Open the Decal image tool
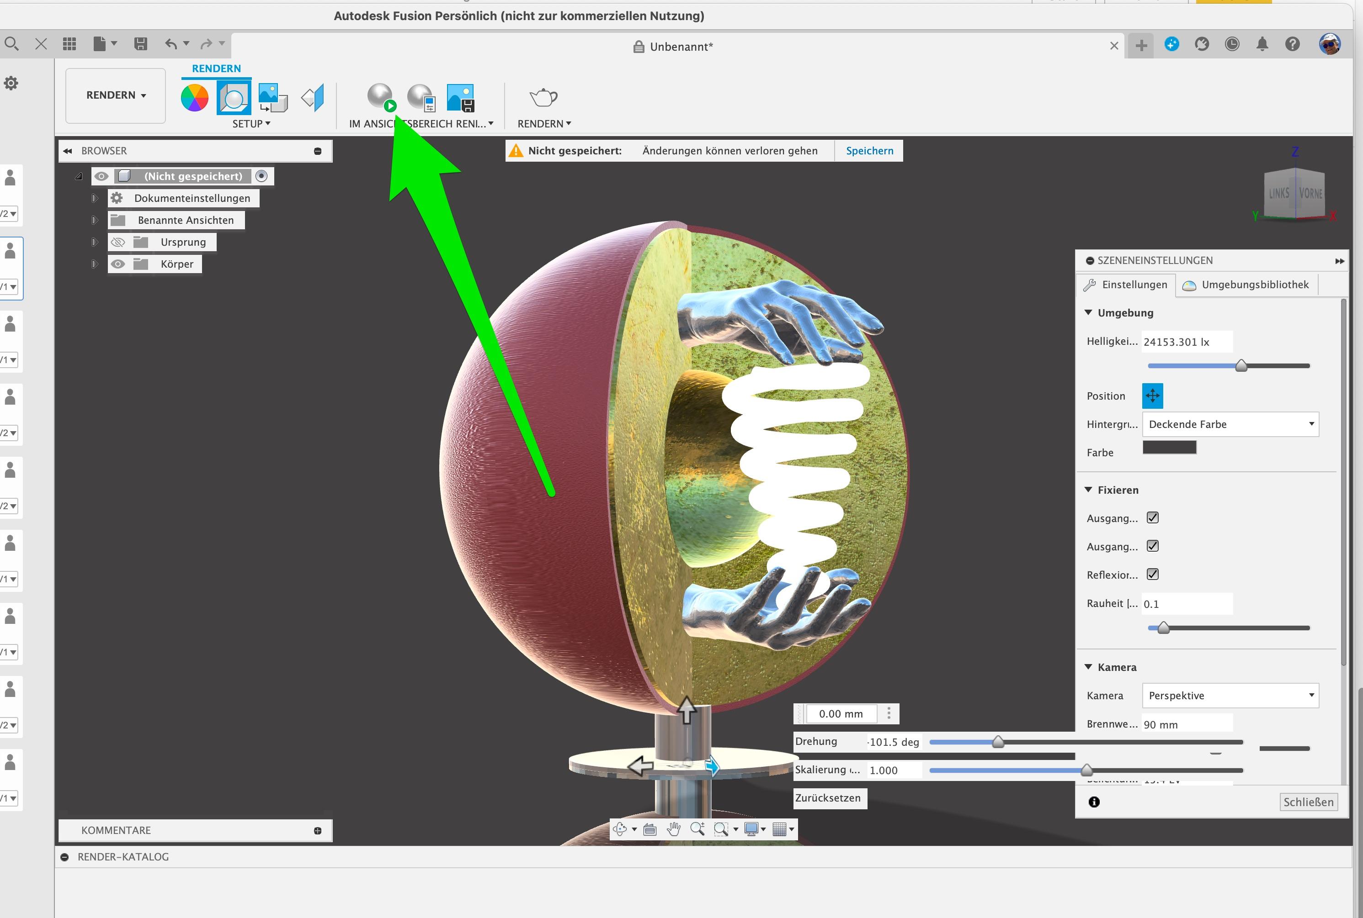Screen dimensions: 1363x918 pyautogui.click(x=272, y=98)
